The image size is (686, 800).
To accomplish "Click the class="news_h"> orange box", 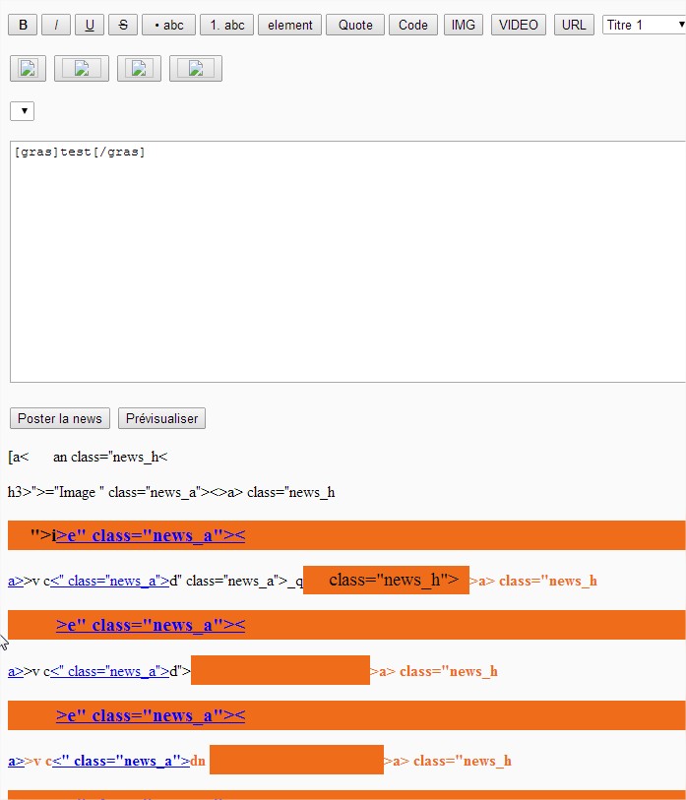I will click(x=386, y=581).
